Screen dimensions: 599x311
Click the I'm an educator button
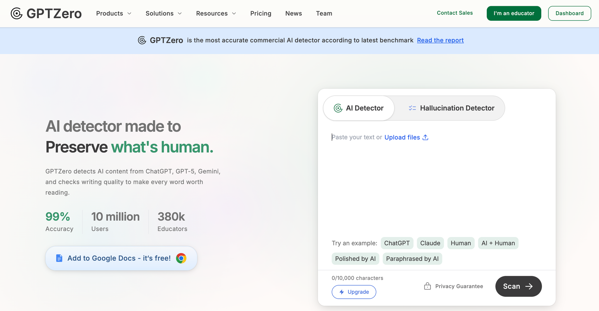514,13
